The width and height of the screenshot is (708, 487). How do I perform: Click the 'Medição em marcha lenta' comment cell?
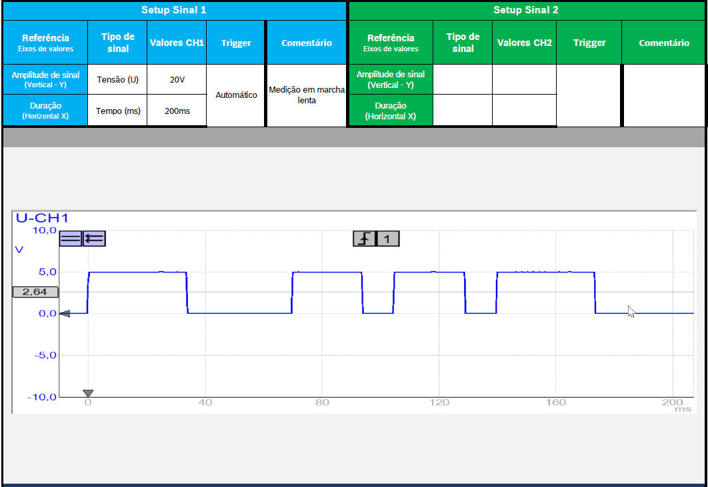(306, 95)
